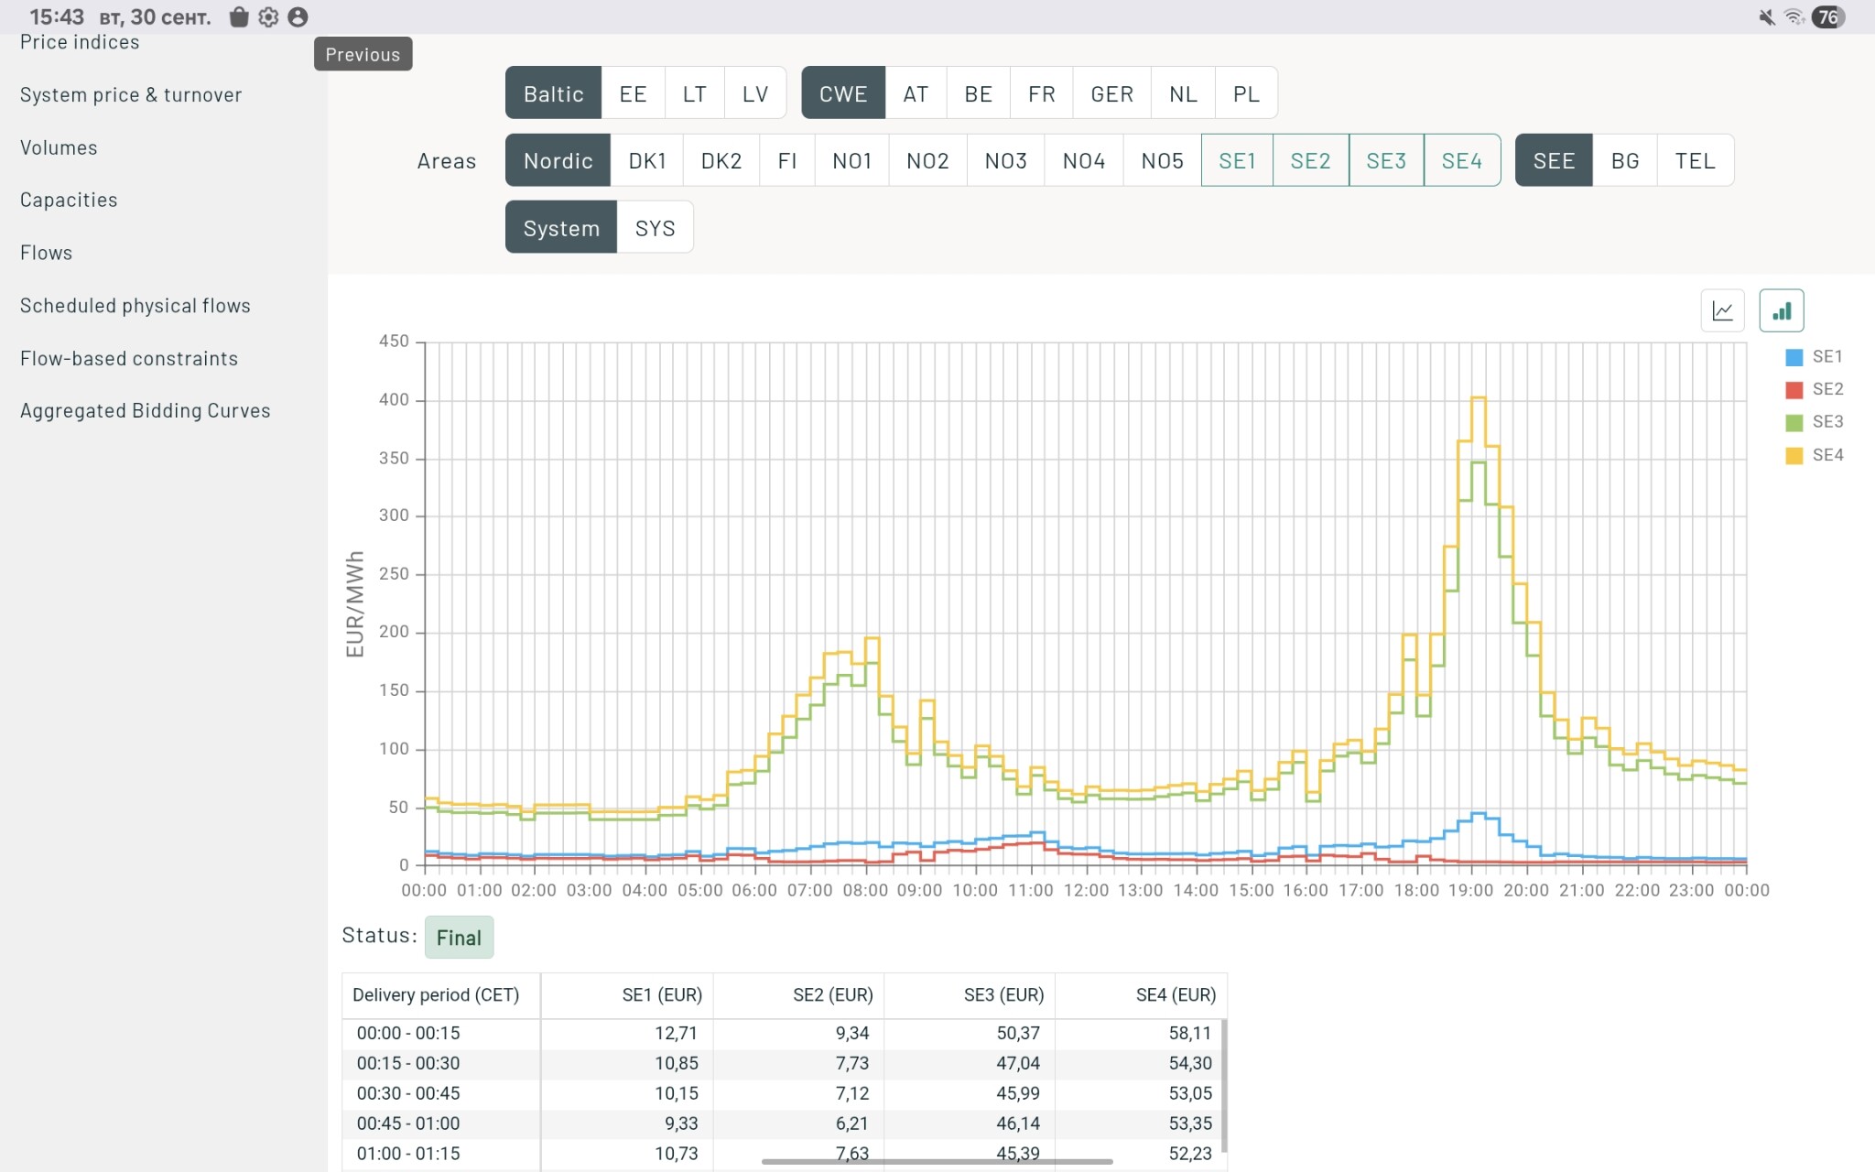This screenshot has width=1875, height=1172.
Task: Switch to line chart view icon
Action: coord(1722,310)
